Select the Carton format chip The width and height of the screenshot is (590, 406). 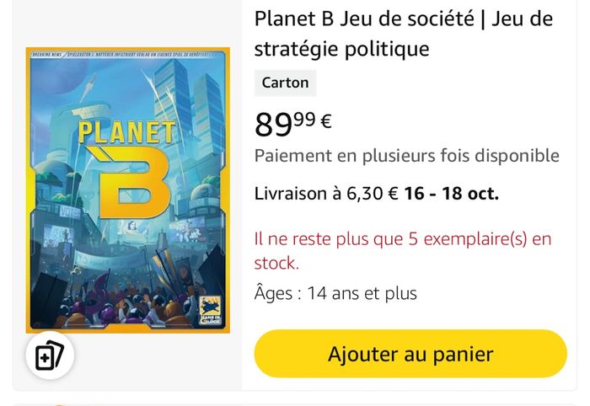coord(285,83)
